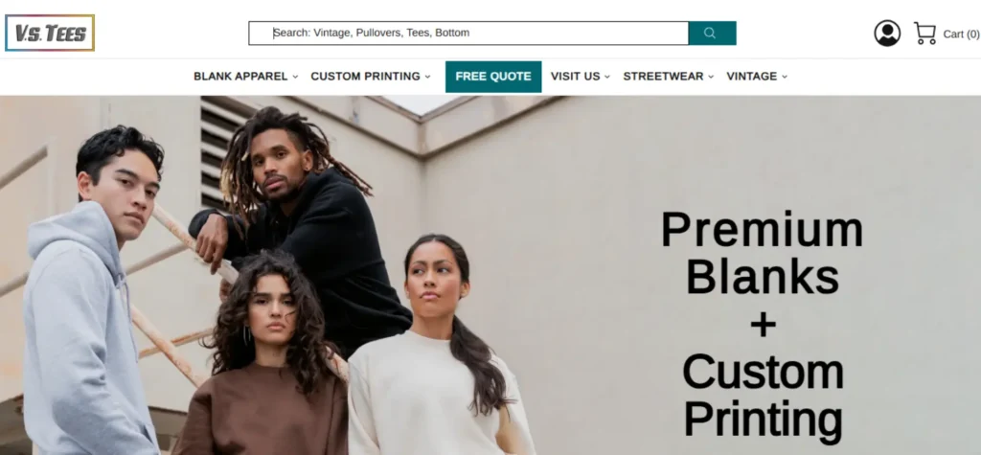Image resolution: width=981 pixels, height=455 pixels.
Task: Expand Vintage dropdown chevron
Action: pyautogui.click(x=785, y=77)
